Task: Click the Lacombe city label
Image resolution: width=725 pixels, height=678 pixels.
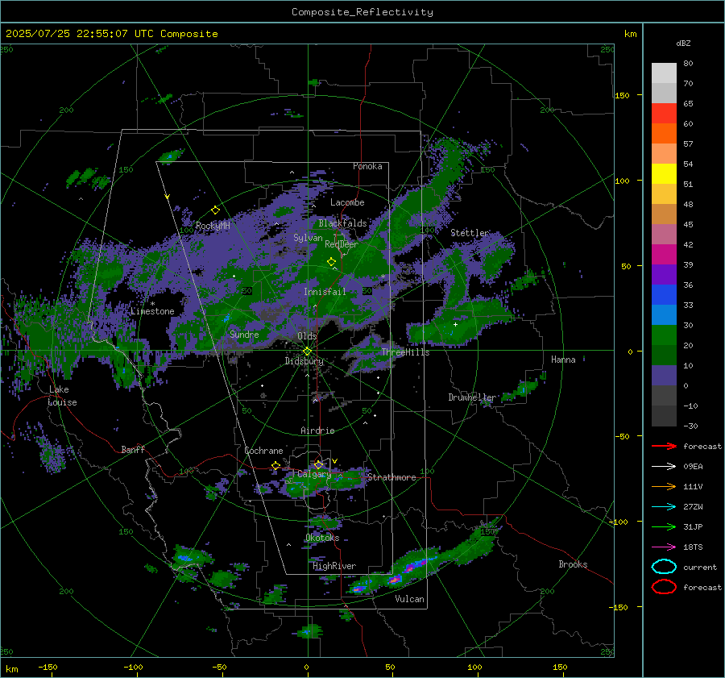Action: click(347, 202)
